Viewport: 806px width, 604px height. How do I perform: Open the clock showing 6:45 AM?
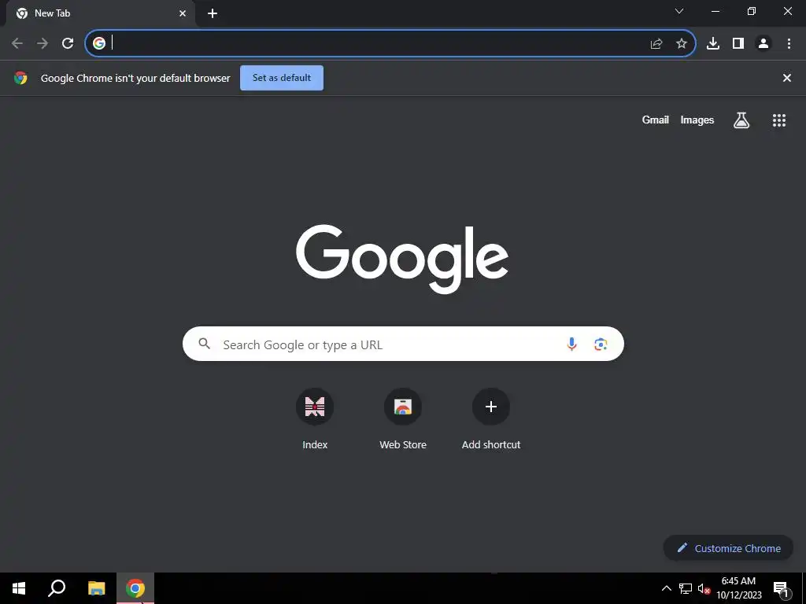click(x=738, y=588)
